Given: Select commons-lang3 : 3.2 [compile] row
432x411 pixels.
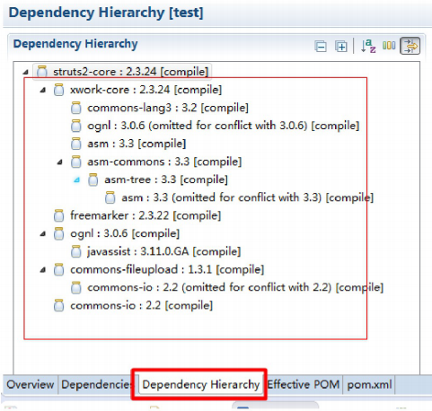Looking at the screenshot, I should 159,108.
